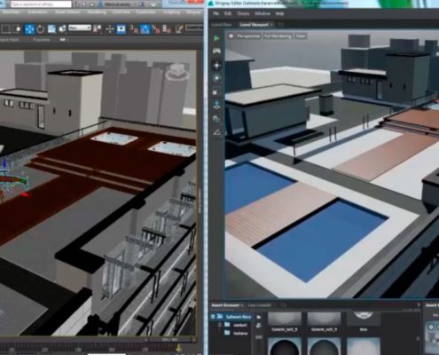Switch to the Level Flow tab

point(222,25)
